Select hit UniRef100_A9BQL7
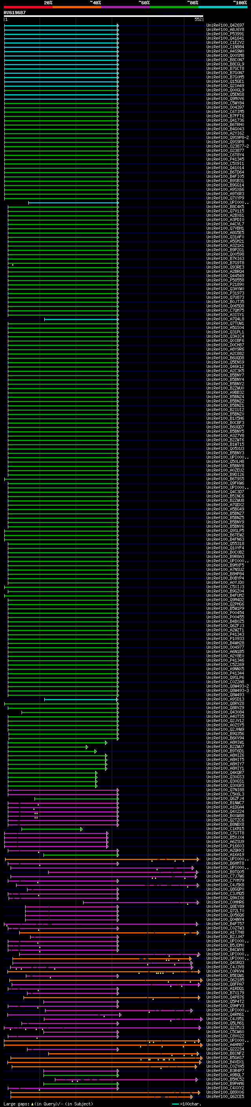The image size is (251, 1107). tap(225, 1075)
